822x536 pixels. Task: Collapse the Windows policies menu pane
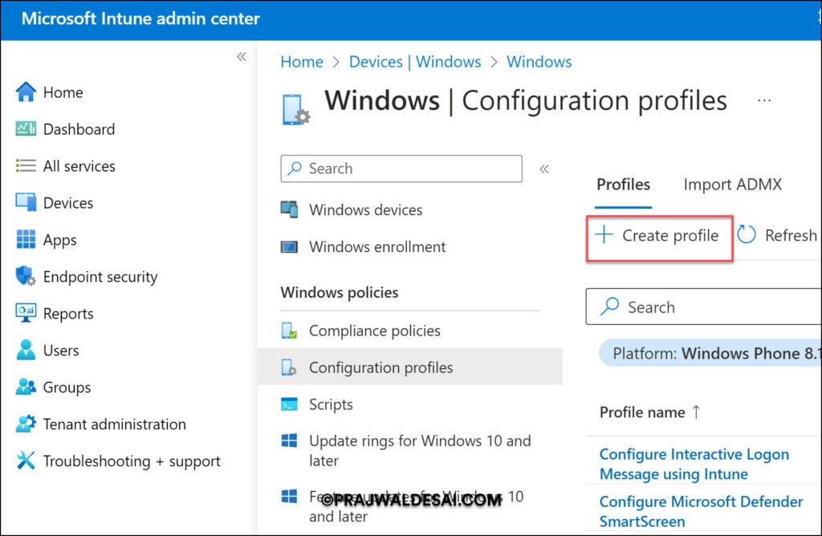pos(544,169)
